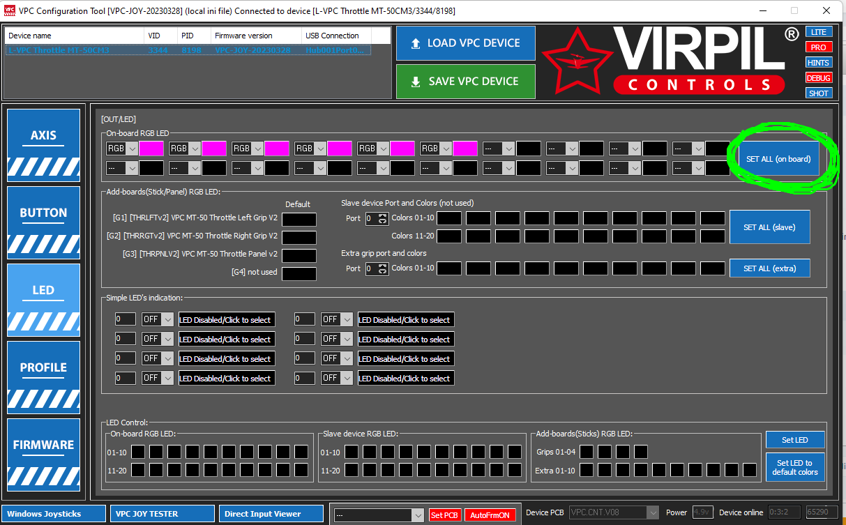This screenshot has width=846, height=525.
Task: Click Default color box for G1 THRLFTv2
Action: [299, 220]
